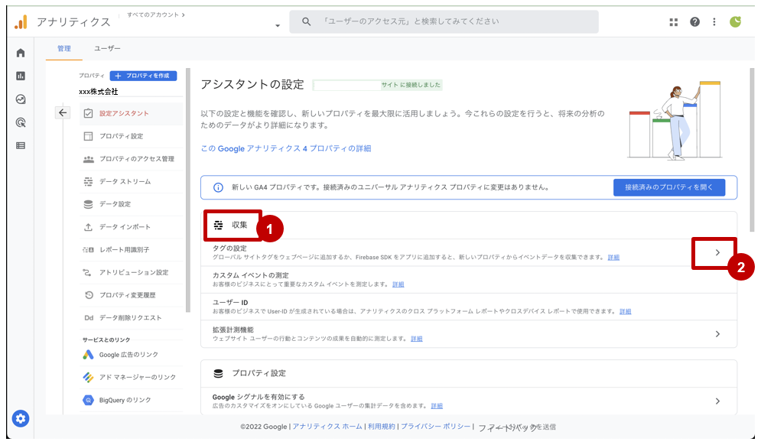This screenshot has height=448, width=761.
Task: Open この Google アナリティクス 4 プロパティの詳細 link
Action: pos(285,148)
